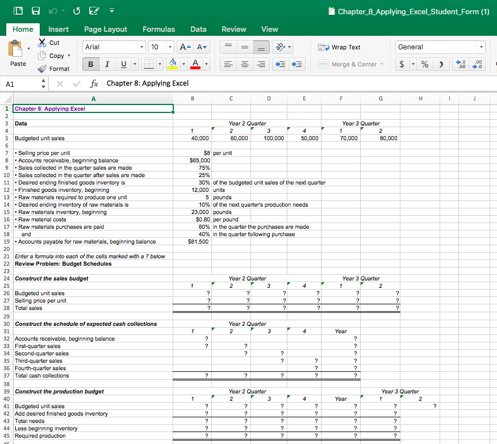Select the Align Right icon
This screenshot has height=444, width=497.
pyautogui.click(x=261, y=64)
